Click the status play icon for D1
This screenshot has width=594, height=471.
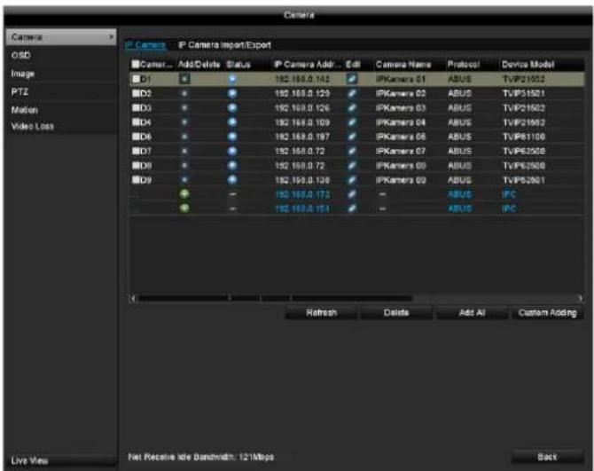tap(232, 79)
